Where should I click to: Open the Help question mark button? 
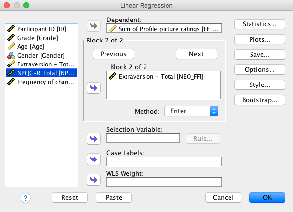coord(26,198)
